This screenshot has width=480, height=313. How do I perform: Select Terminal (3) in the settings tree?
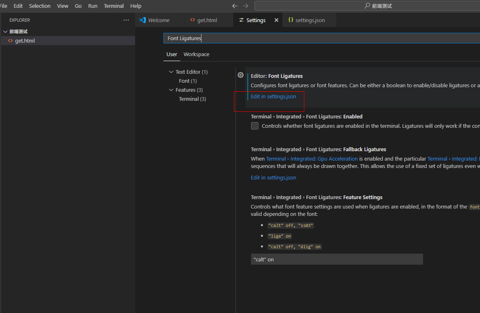[x=192, y=99]
